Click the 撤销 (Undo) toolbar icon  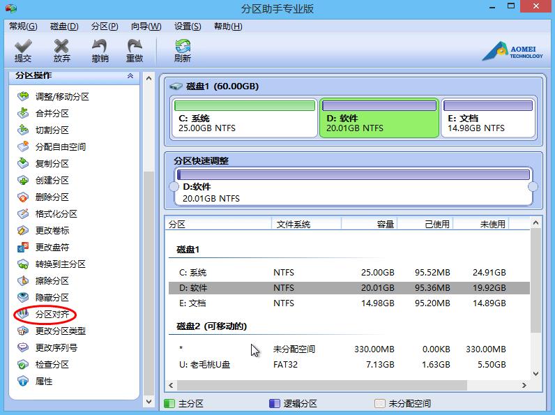[100, 51]
